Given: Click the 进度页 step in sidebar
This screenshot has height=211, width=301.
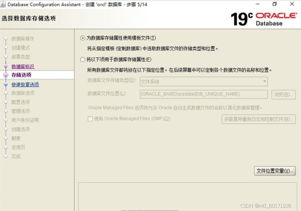Looking at the screenshot, I should click(x=18, y=147).
